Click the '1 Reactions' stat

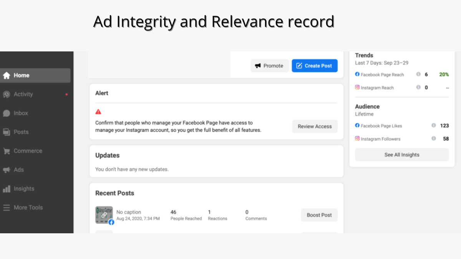pos(217,215)
